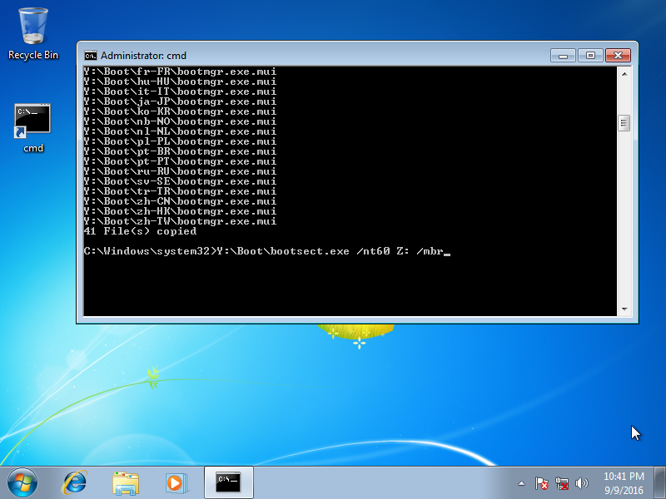Launch Windows Media Player from taskbar
Image resolution: width=666 pixels, height=499 pixels.
pos(176,483)
